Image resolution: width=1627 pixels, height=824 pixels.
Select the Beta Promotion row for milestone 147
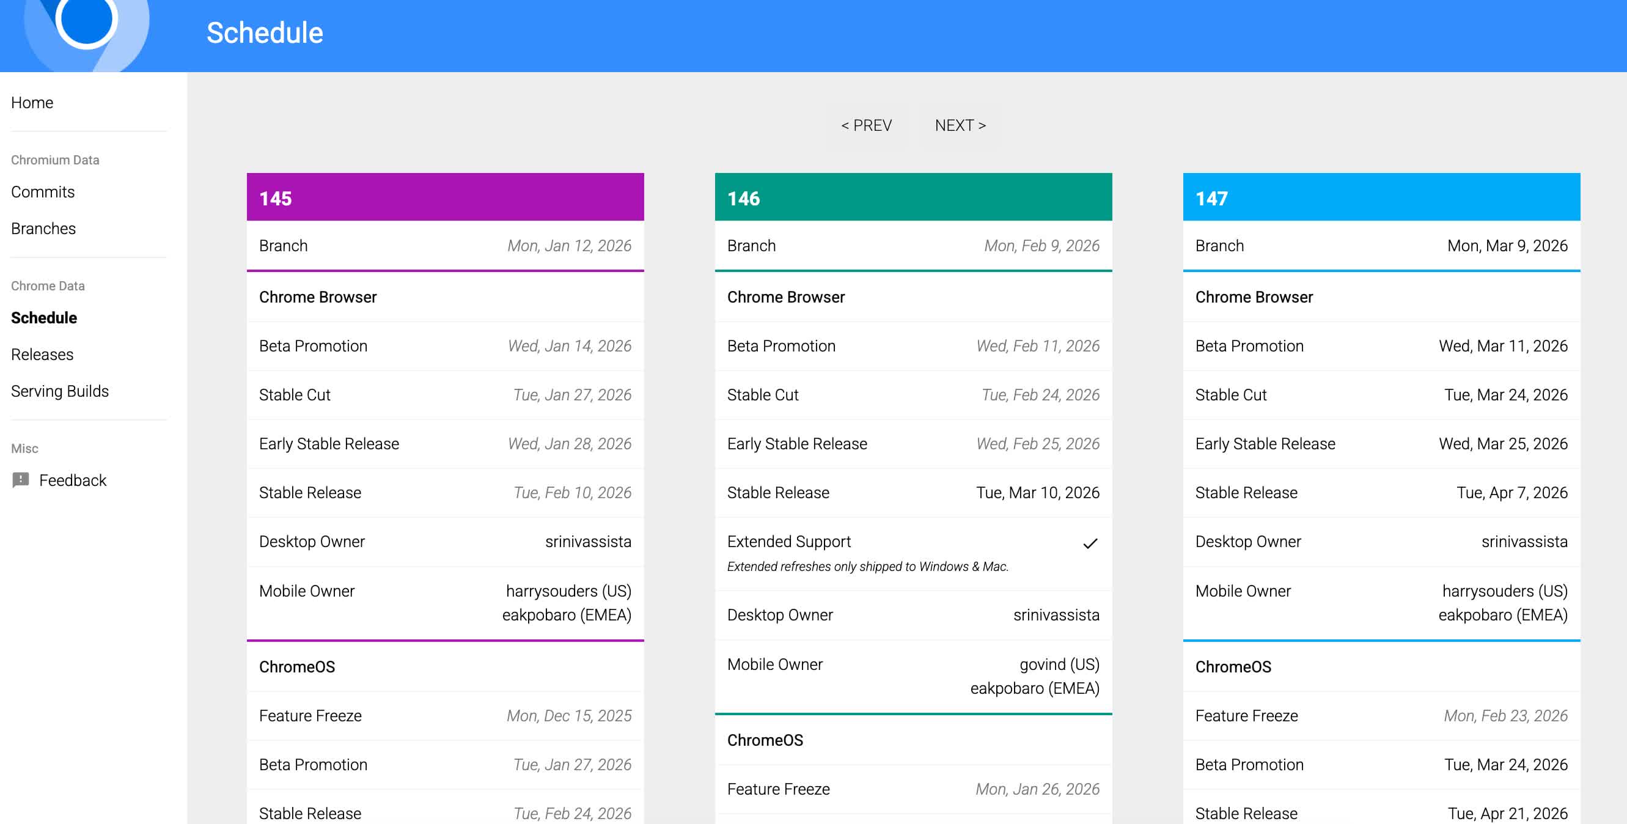pyautogui.click(x=1382, y=765)
